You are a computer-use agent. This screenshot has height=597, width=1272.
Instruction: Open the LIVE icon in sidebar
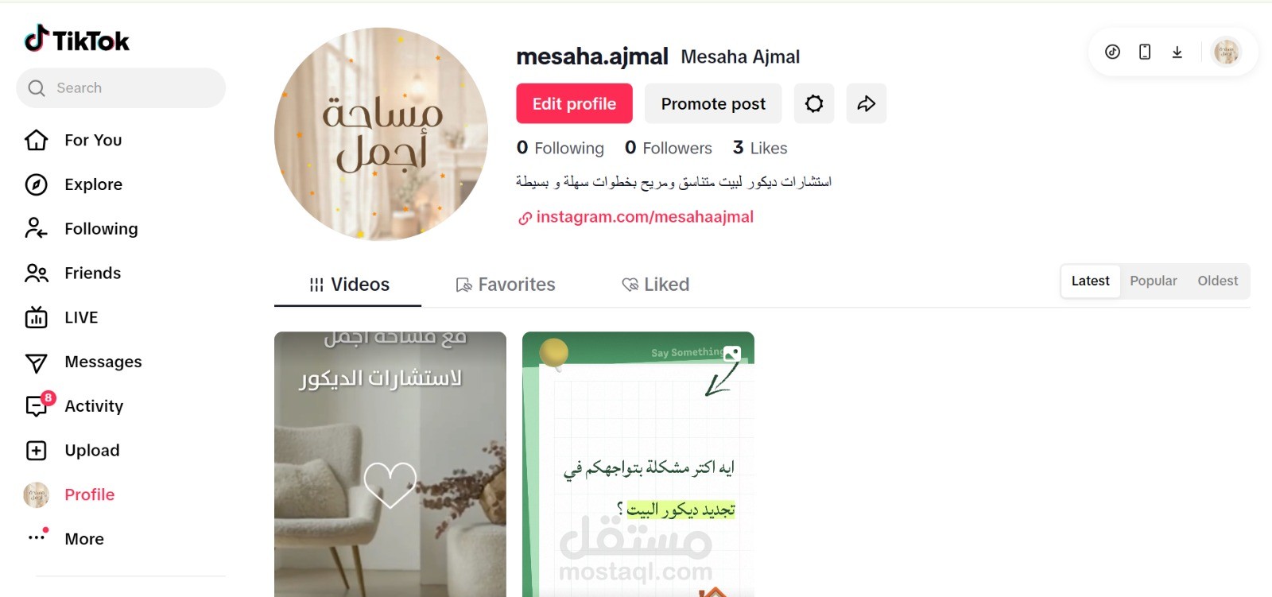coord(37,317)
